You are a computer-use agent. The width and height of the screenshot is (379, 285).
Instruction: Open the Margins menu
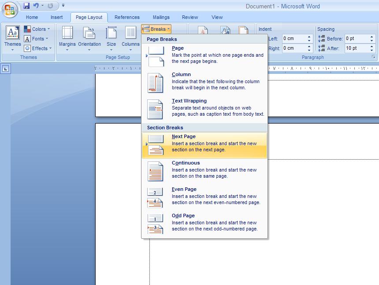(x=67, y=38)
